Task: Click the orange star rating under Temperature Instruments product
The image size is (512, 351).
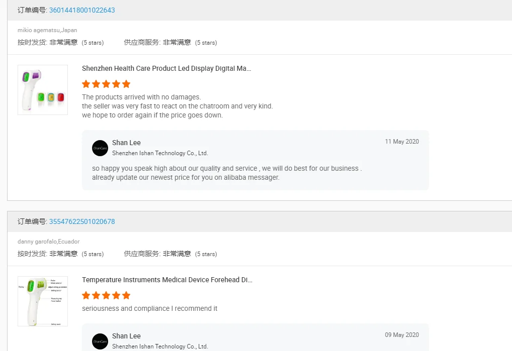Action: click(x=106, y=295)
